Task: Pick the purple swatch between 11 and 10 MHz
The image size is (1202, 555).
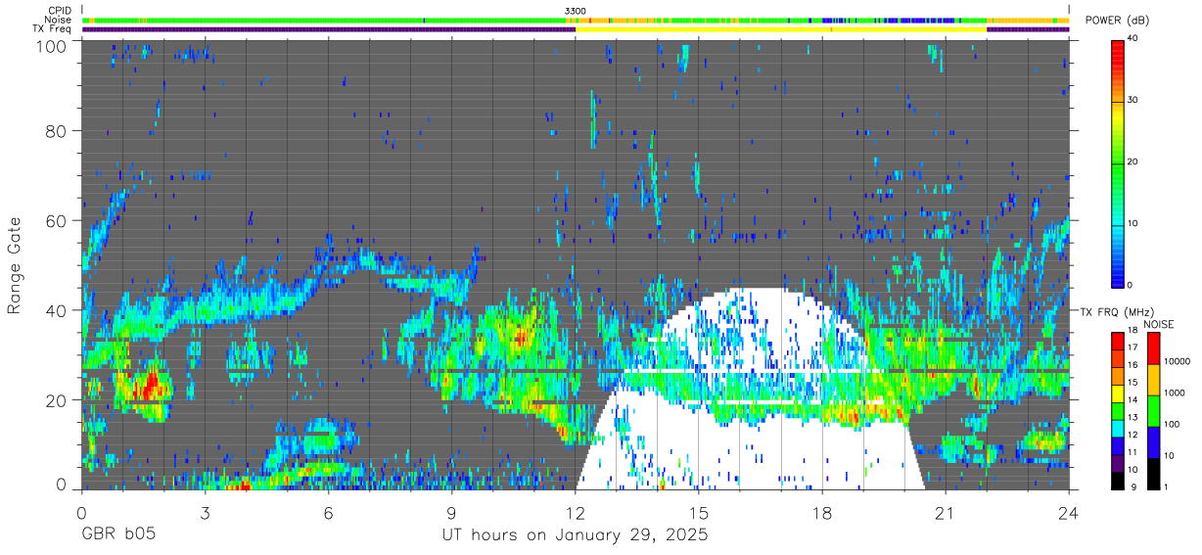Action: [x=1118, y=461]
